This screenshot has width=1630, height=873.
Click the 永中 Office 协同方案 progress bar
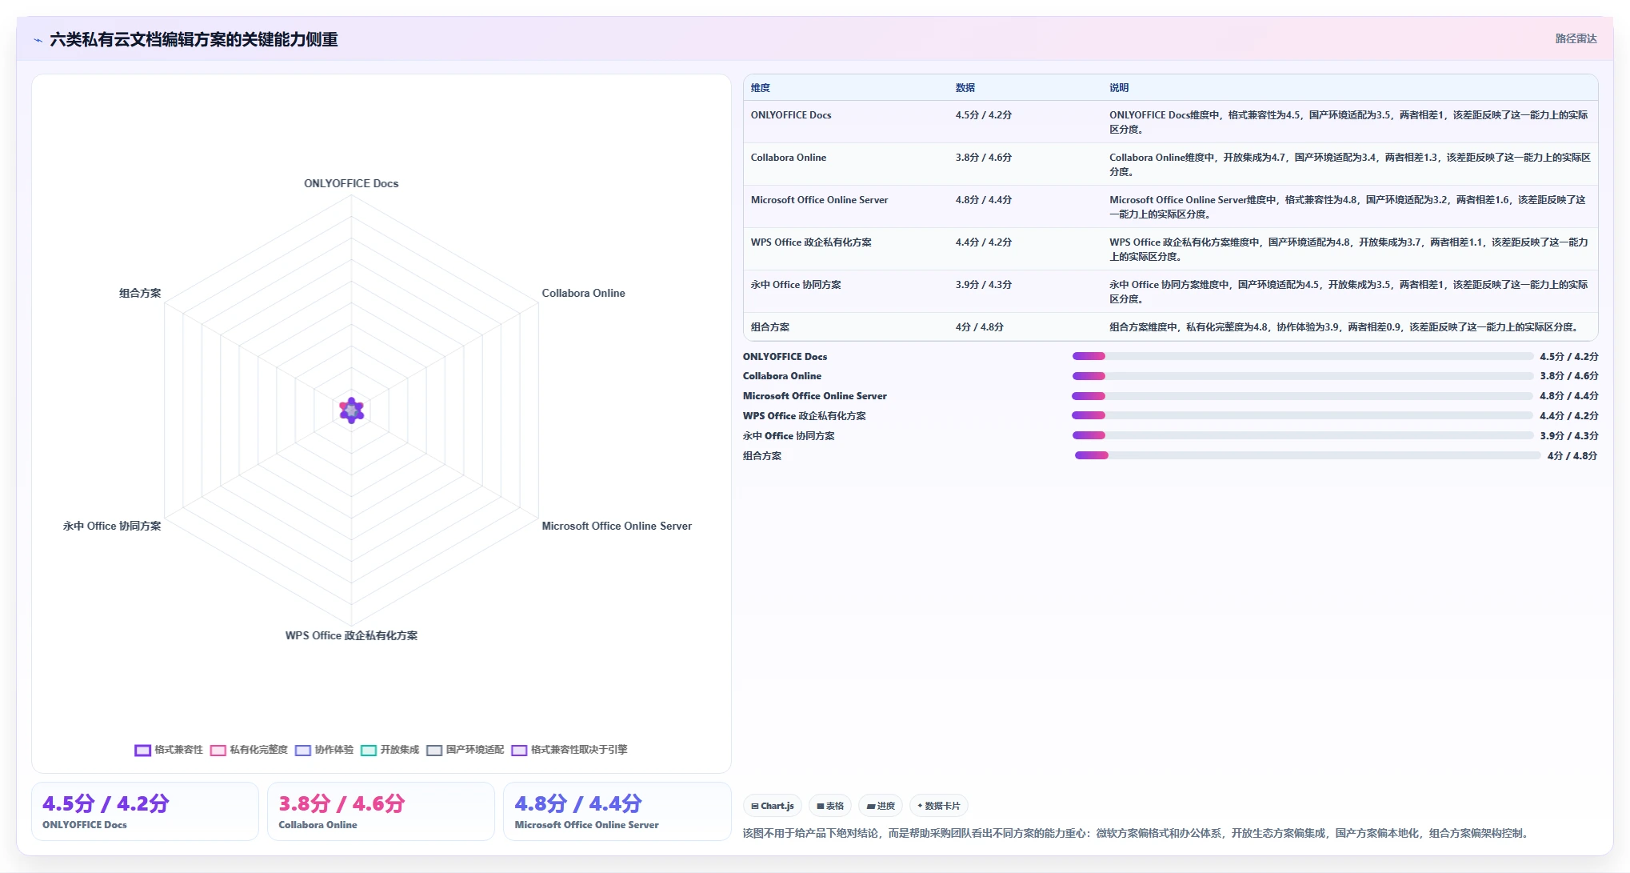coord(1302,435)
